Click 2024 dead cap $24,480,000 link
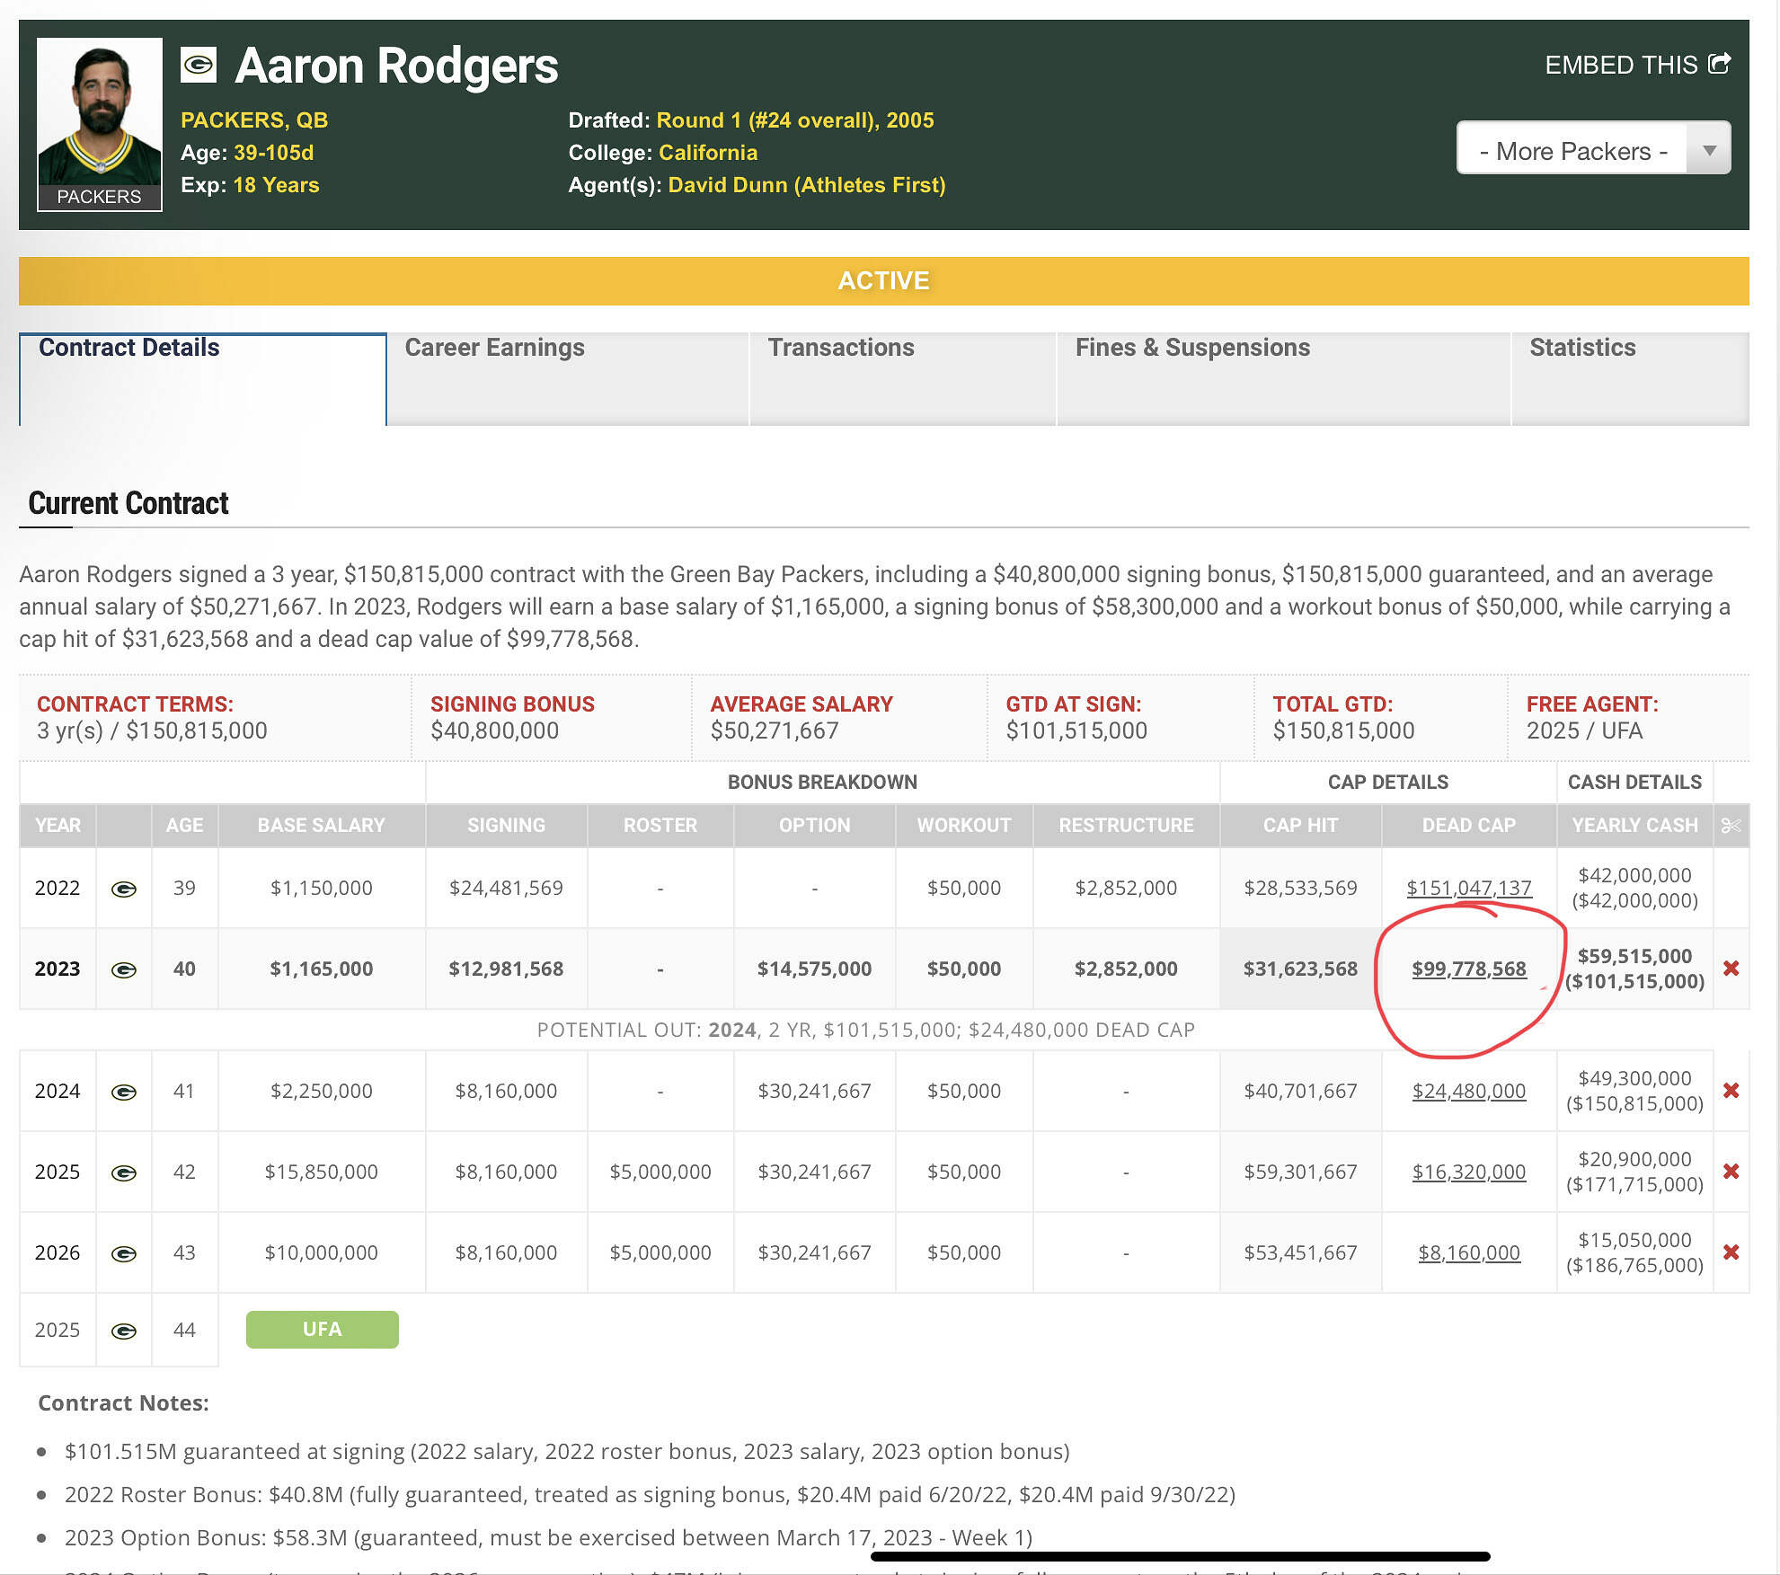This screenshot has width=1780, height=1575. click(x=1468, y=1091)
